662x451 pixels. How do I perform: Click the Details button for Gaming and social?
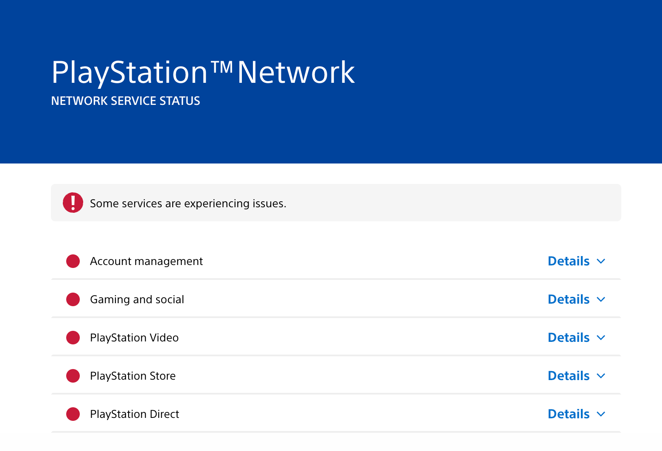568,299
